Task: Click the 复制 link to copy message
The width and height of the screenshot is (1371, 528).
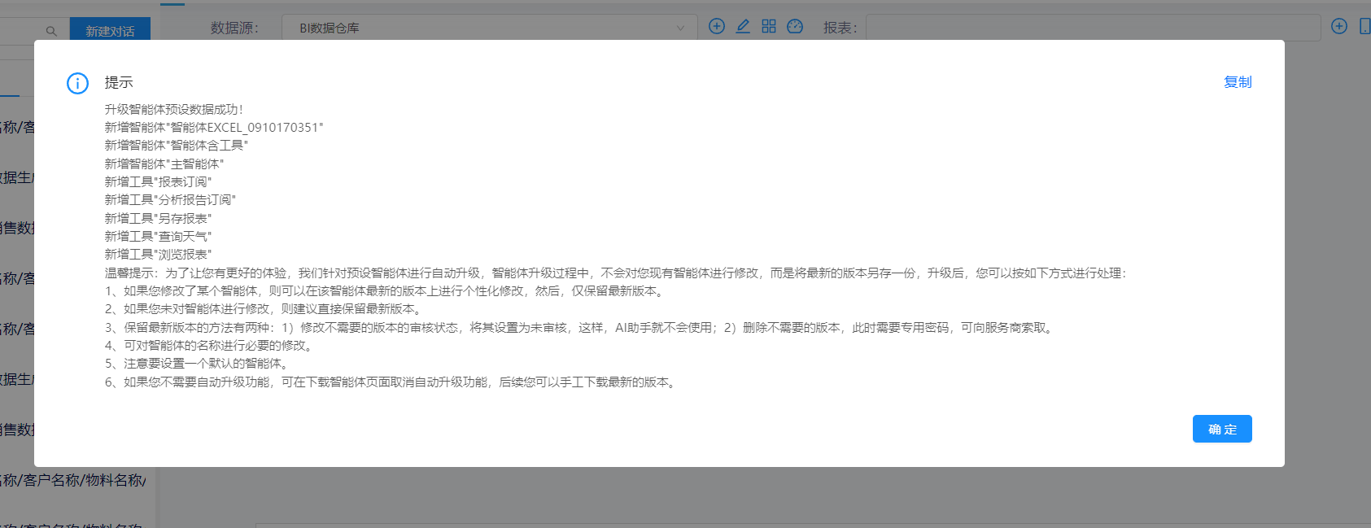Action: 1238,82
